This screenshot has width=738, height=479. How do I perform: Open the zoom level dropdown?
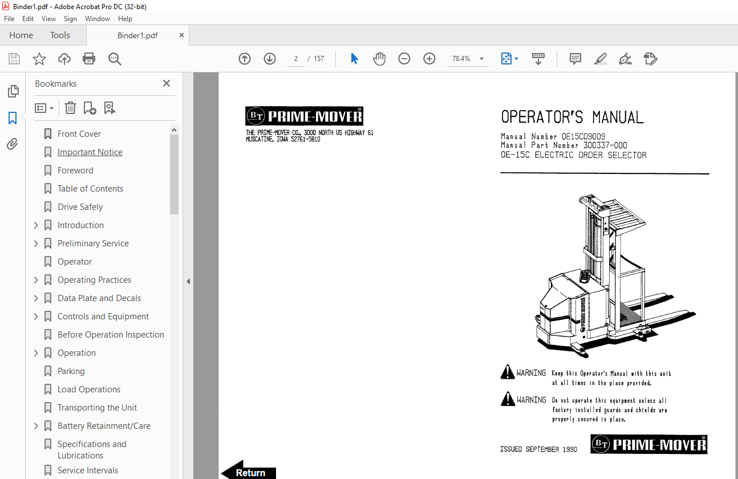(481, 59)
